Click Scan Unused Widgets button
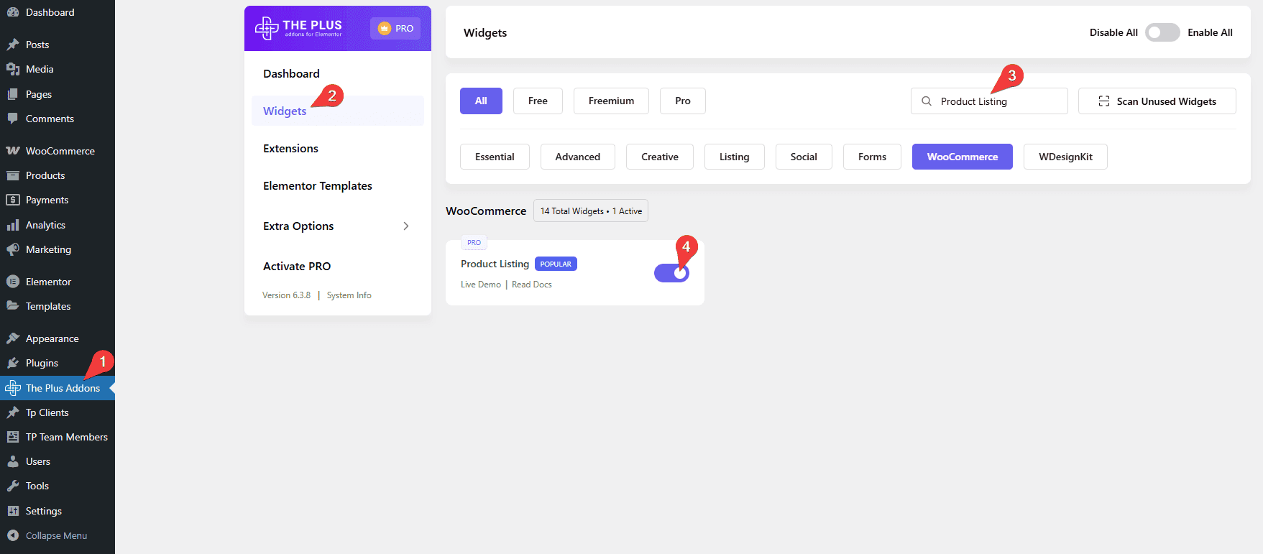This screenshot has width=1263, height=554. click(x=1157, y=101)
